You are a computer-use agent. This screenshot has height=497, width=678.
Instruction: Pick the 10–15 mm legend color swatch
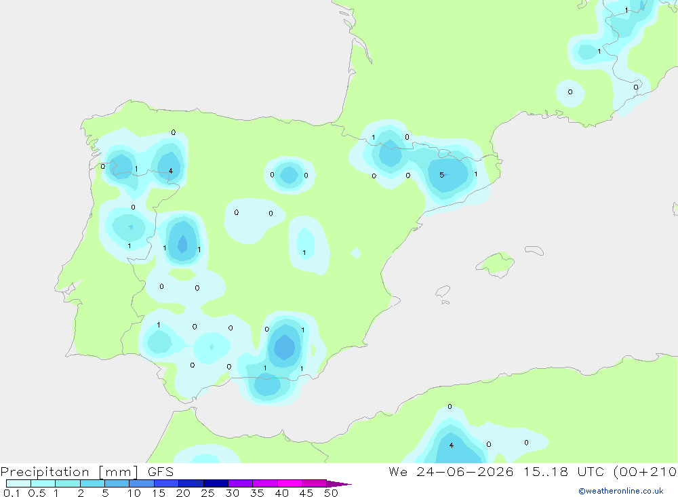[x=142, y=483]
